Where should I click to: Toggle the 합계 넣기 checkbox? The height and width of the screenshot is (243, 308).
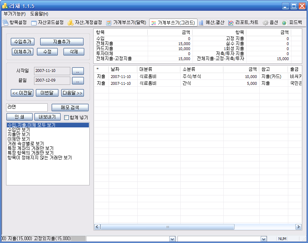[x=66, y=117]
